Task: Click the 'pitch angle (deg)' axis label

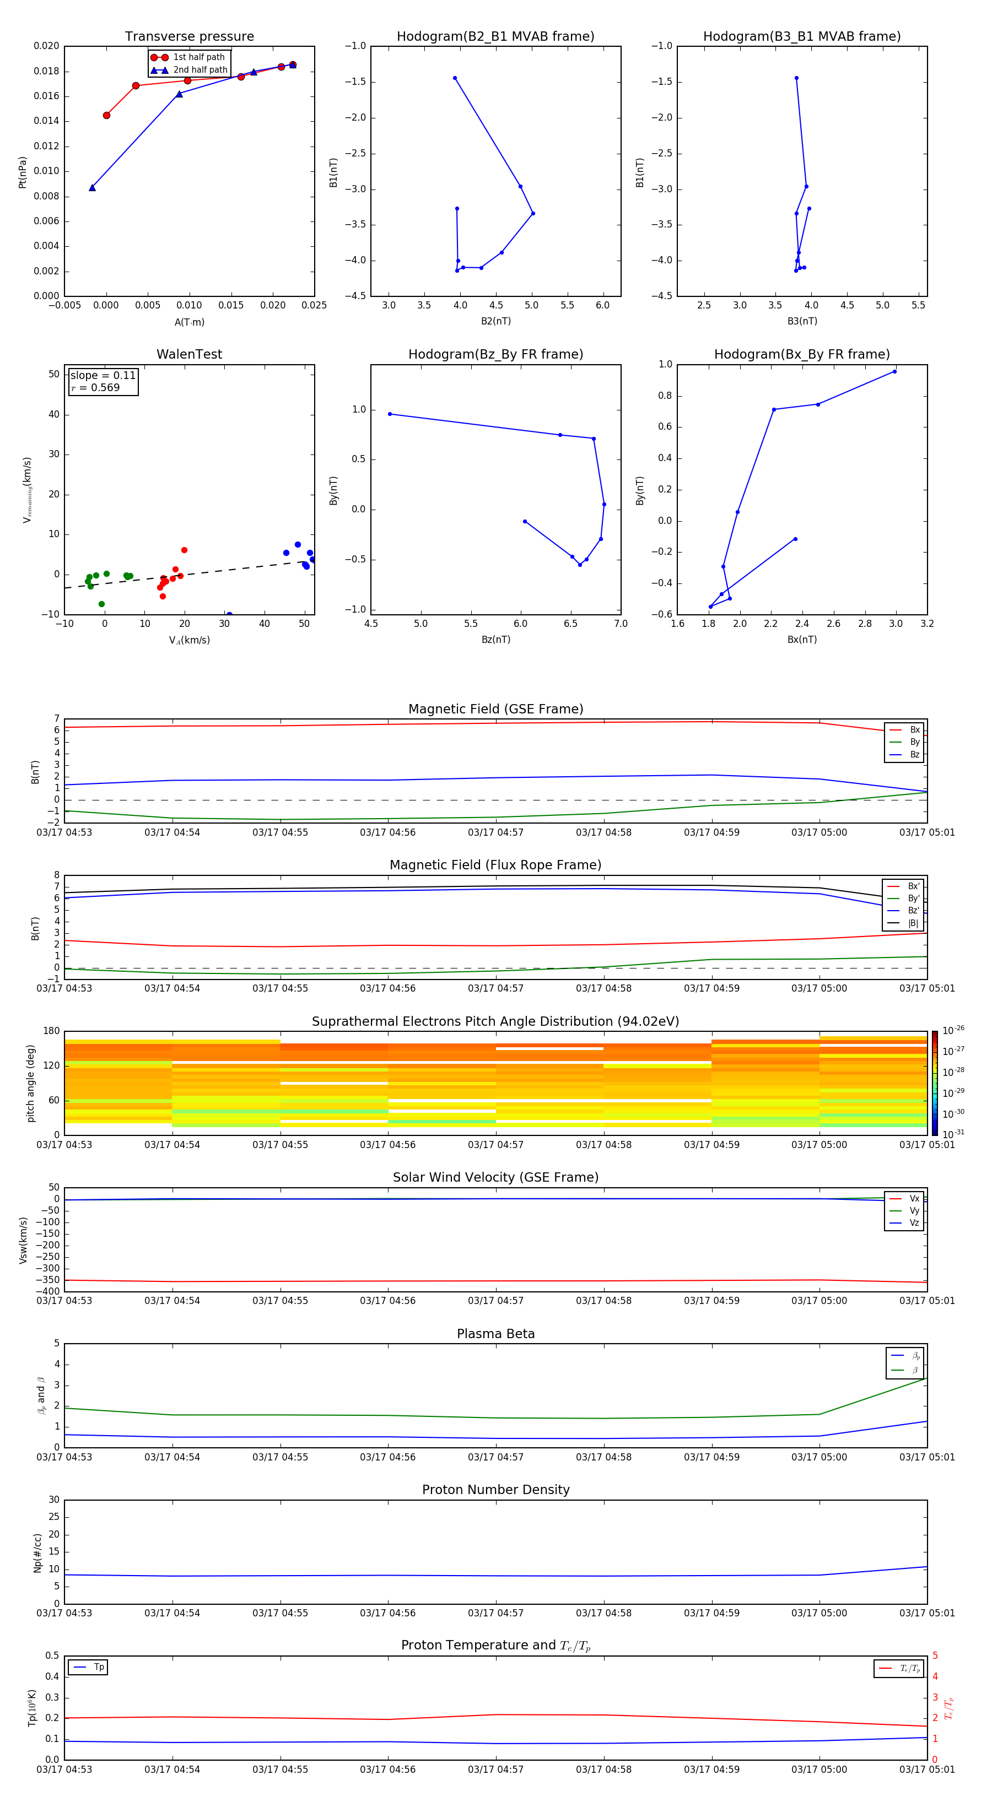Action: pos(30,1083)
